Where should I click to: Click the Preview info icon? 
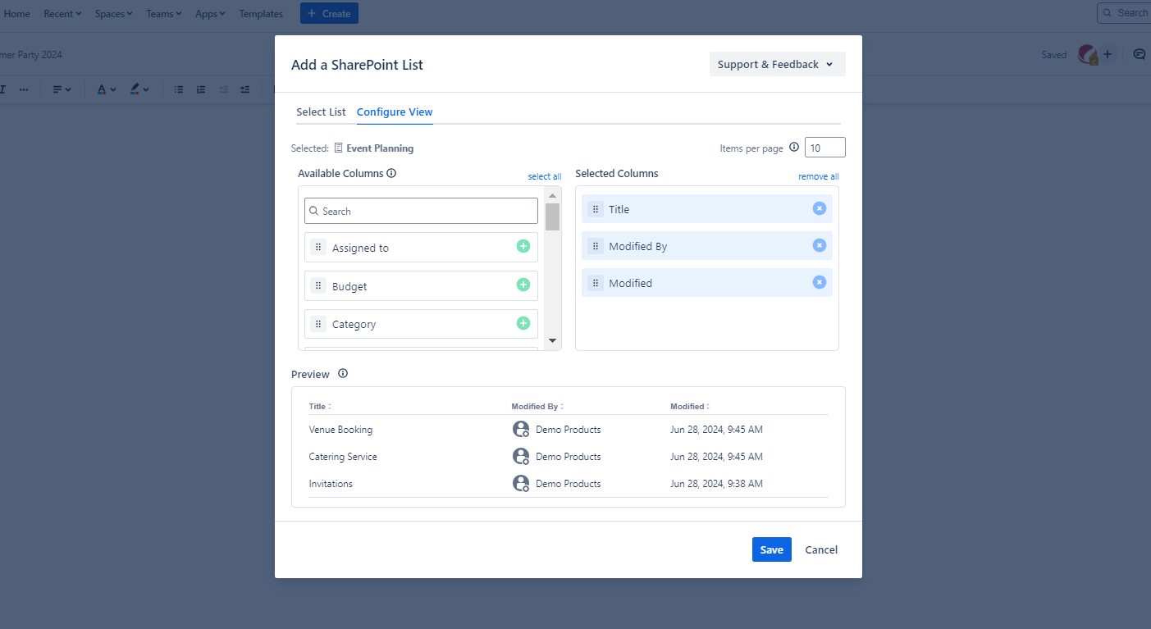pos(343,374)
